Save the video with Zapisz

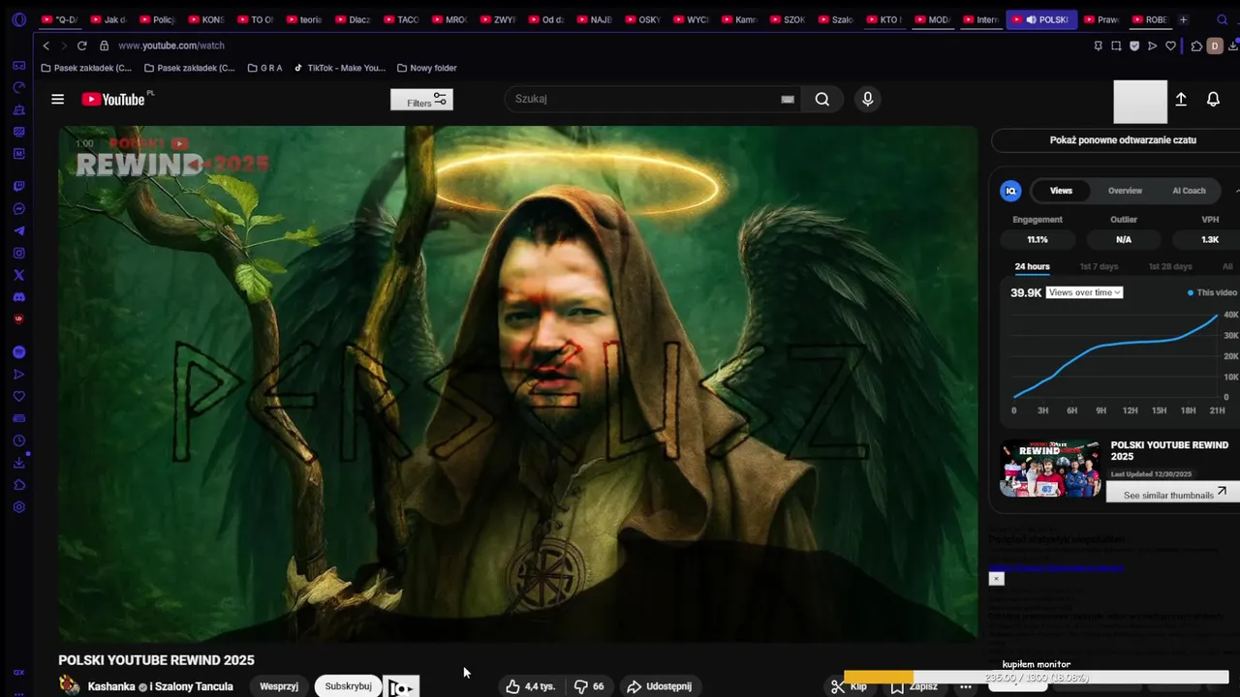(x=914, y=686)
